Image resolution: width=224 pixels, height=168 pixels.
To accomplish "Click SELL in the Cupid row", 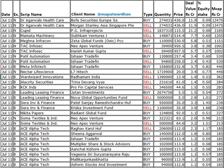I will coord(148,30).
